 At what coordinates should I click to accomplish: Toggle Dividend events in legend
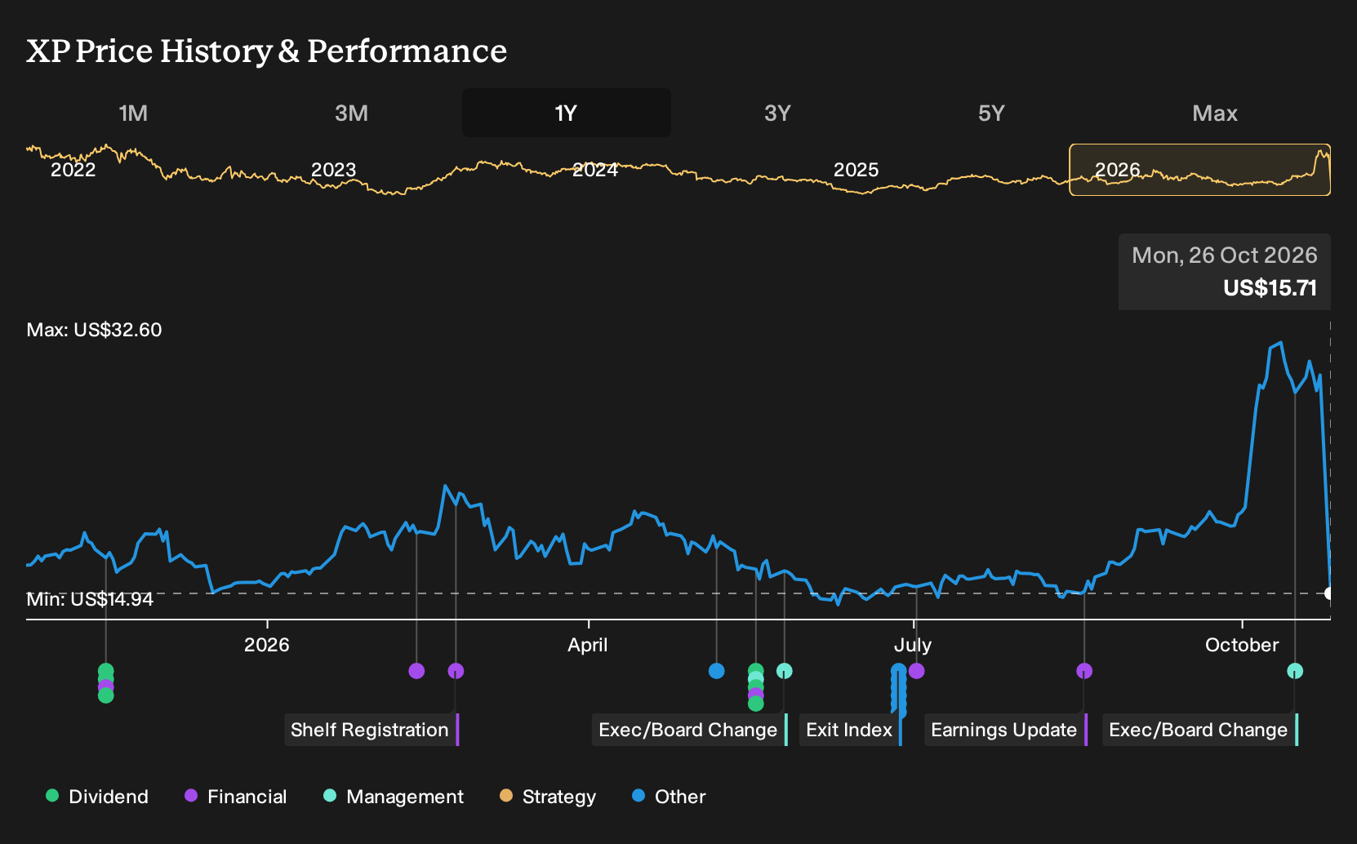click(x=97, y=796)
